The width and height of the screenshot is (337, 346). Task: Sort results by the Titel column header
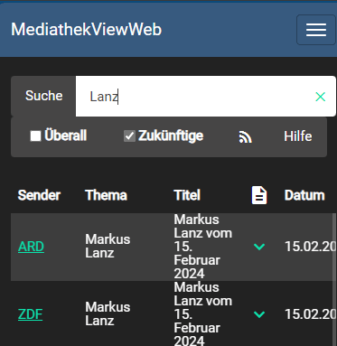coord(187,195)
